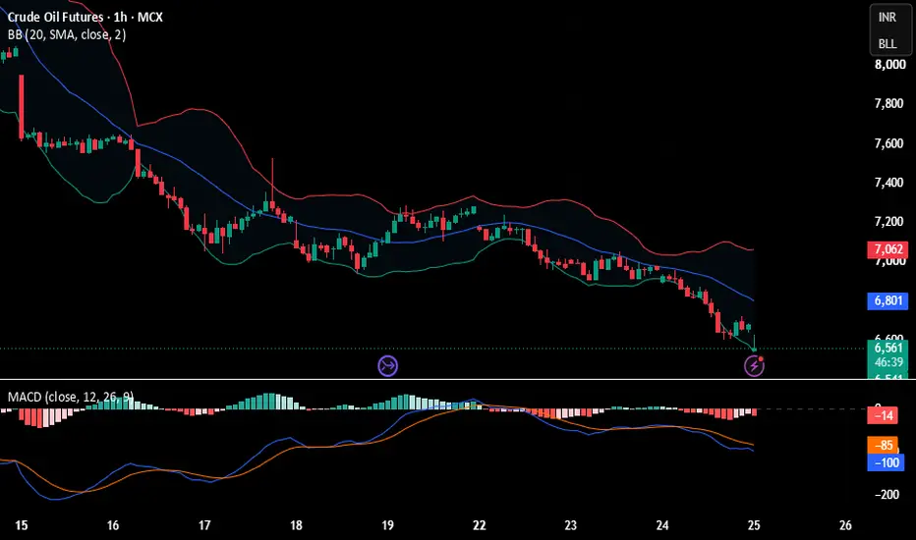Click the blue -100 MACD value label
This screenshot has height=540, width=916.
tap(887, 463)
